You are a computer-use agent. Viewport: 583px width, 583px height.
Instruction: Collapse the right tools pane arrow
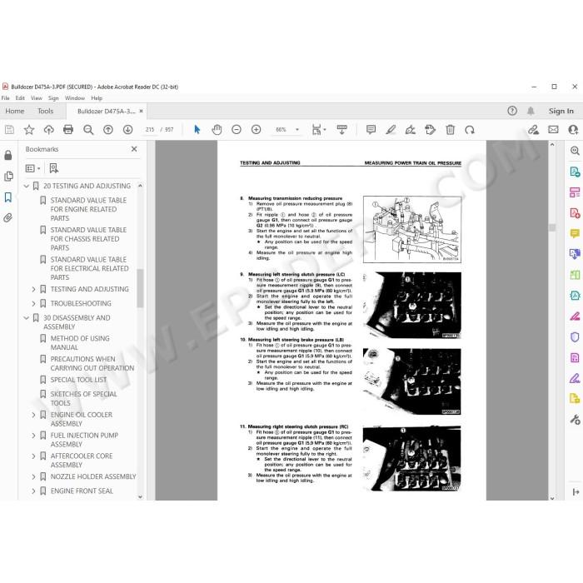coord(576,492)
